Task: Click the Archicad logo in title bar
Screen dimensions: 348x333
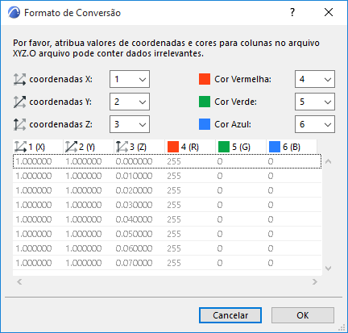Action: coord(14,13)
